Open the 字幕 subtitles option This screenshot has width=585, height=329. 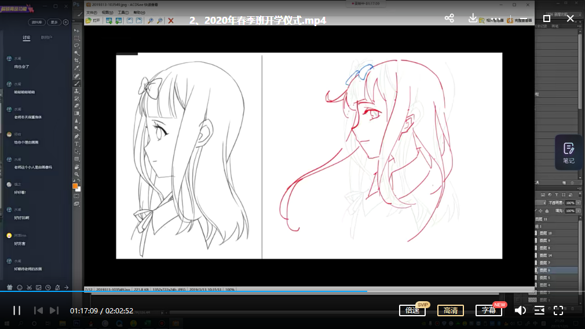[489, 310]
